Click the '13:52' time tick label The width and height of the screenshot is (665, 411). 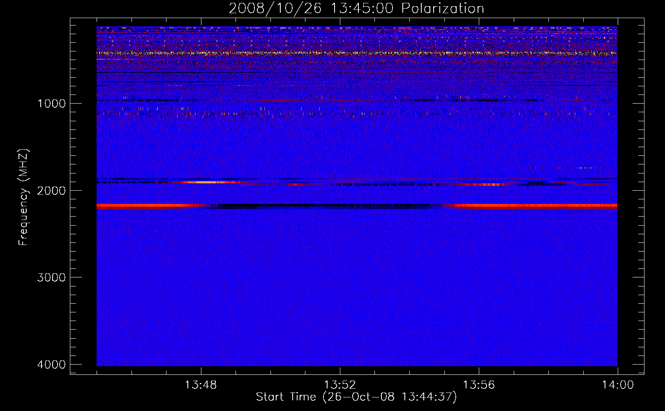[339, 385]
